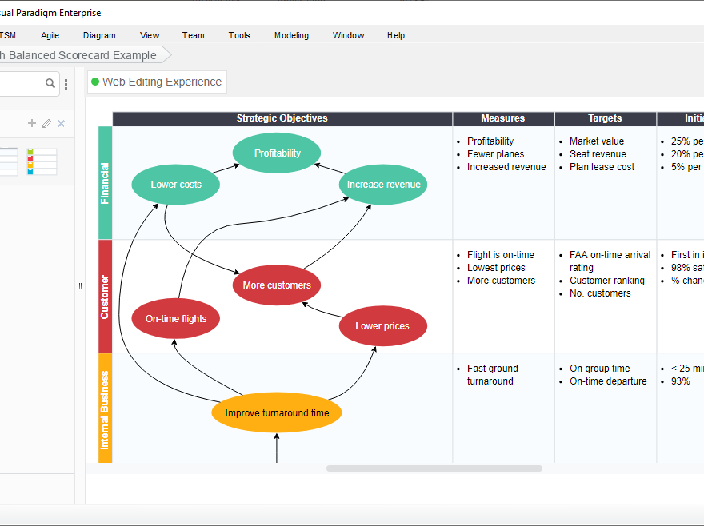Toggle the green Web Editing status indicator
This screenshot has width=704, height=526.
tap(94, 82)
